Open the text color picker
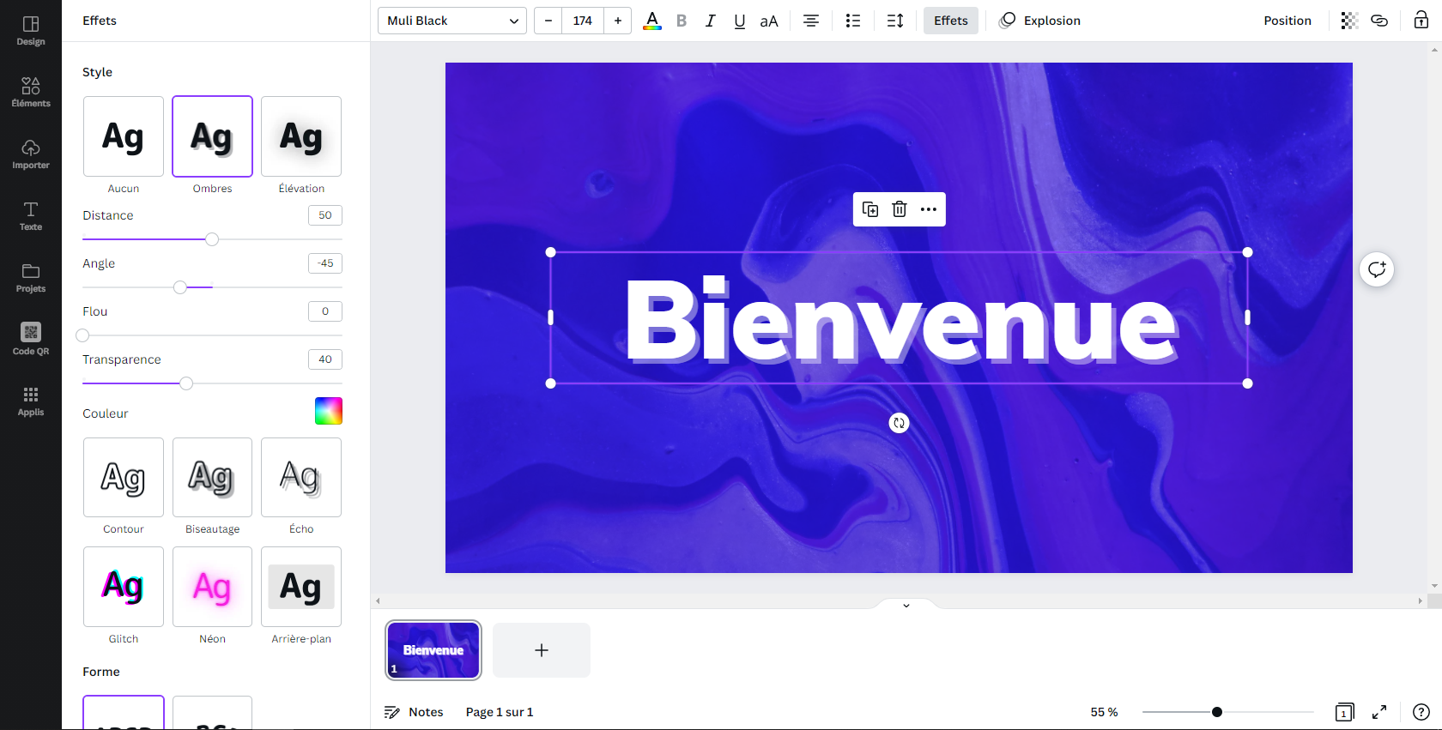 pyautogui.click(x=652, y=21)
